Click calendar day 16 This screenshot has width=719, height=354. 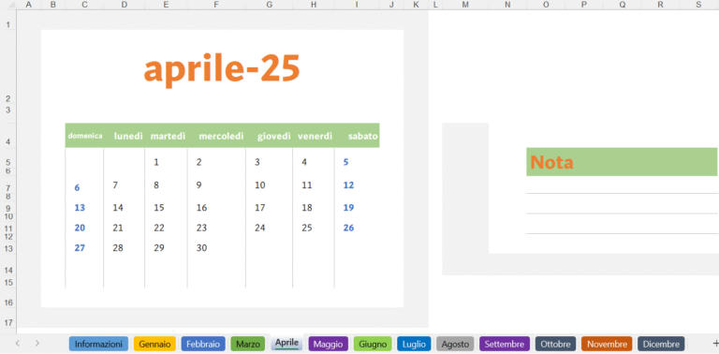(x=202, y=208)
